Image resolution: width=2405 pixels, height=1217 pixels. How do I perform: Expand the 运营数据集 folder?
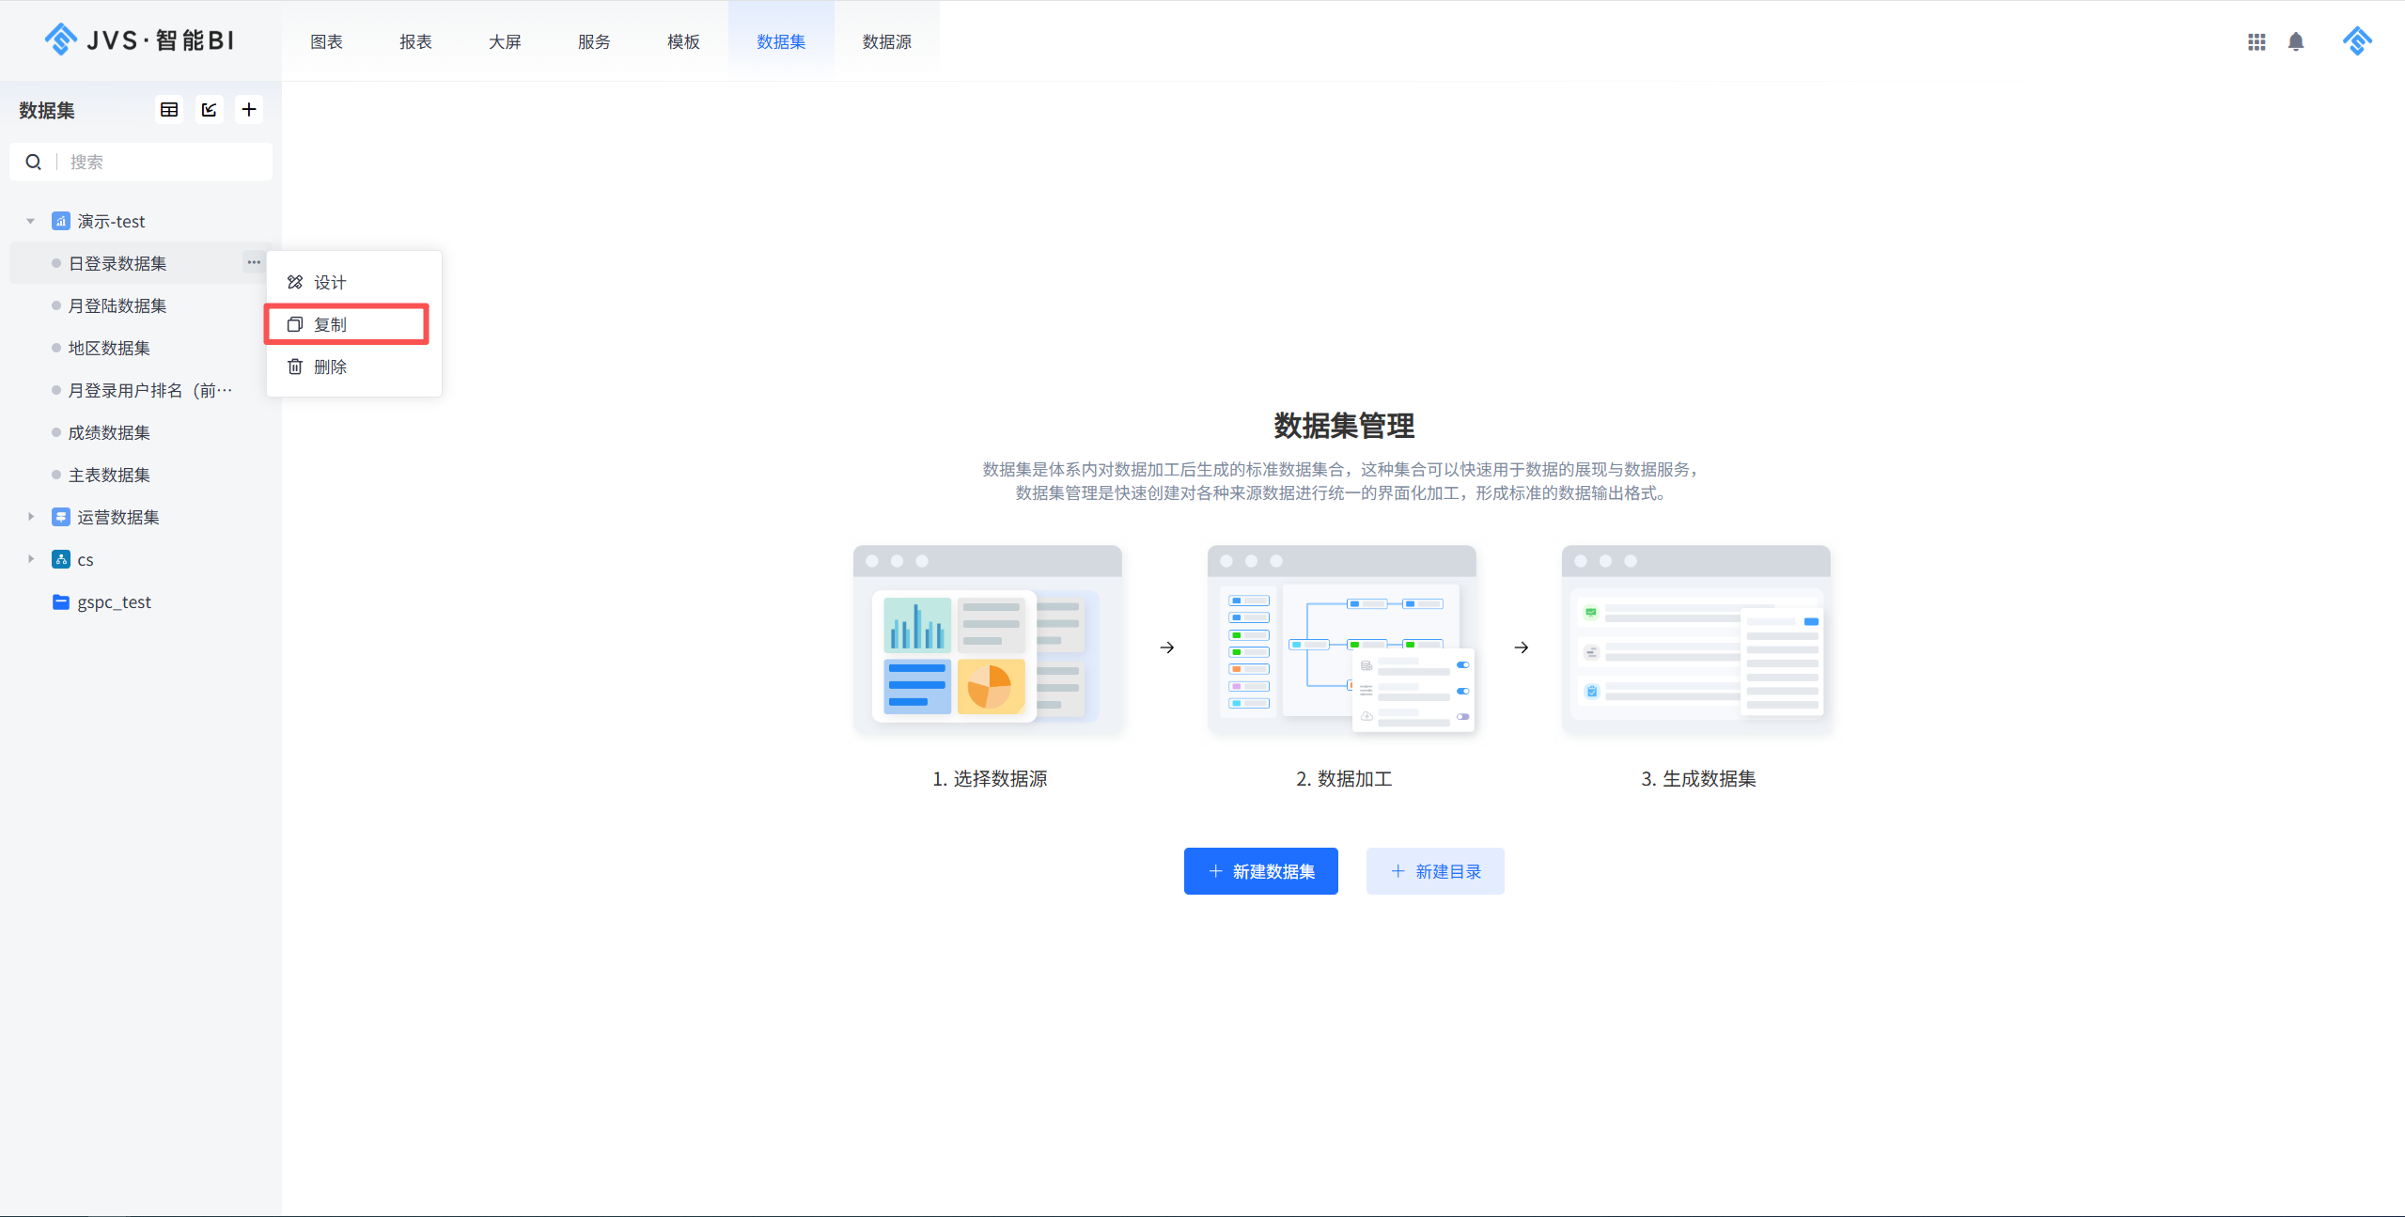tap(30, 517)
